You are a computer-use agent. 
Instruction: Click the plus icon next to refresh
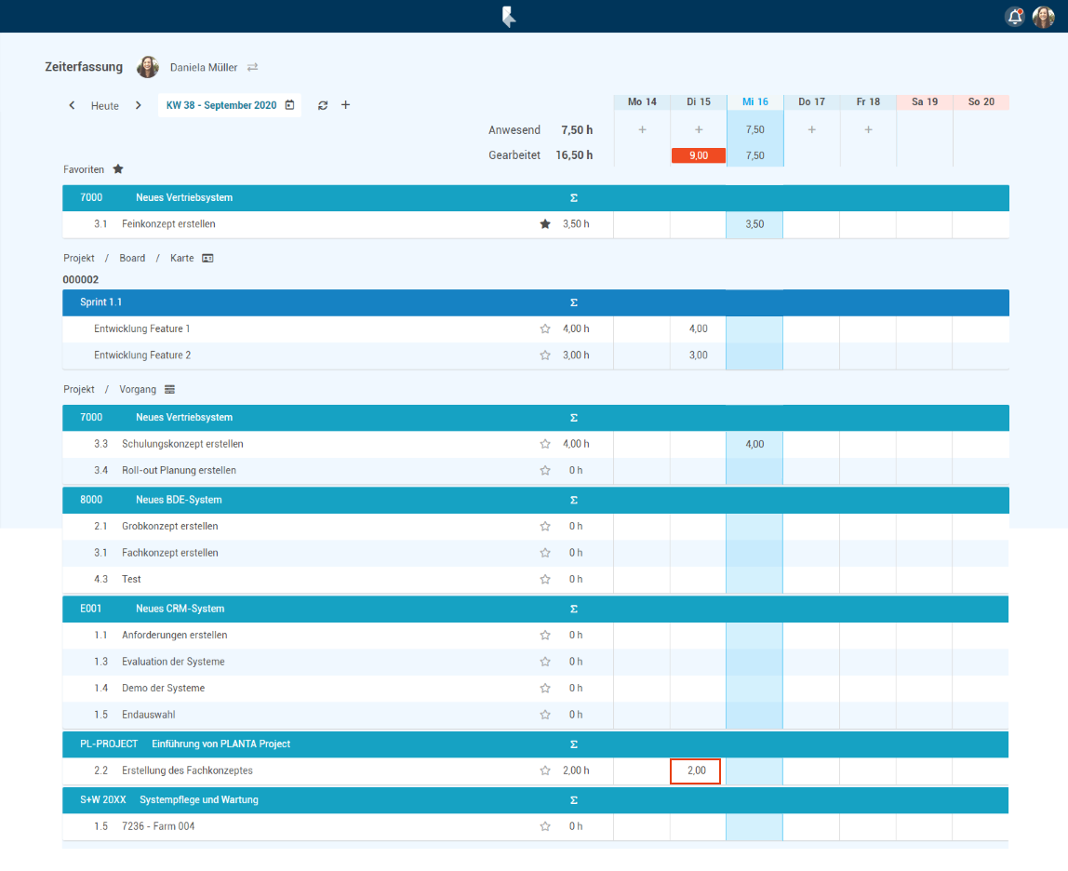345,105
